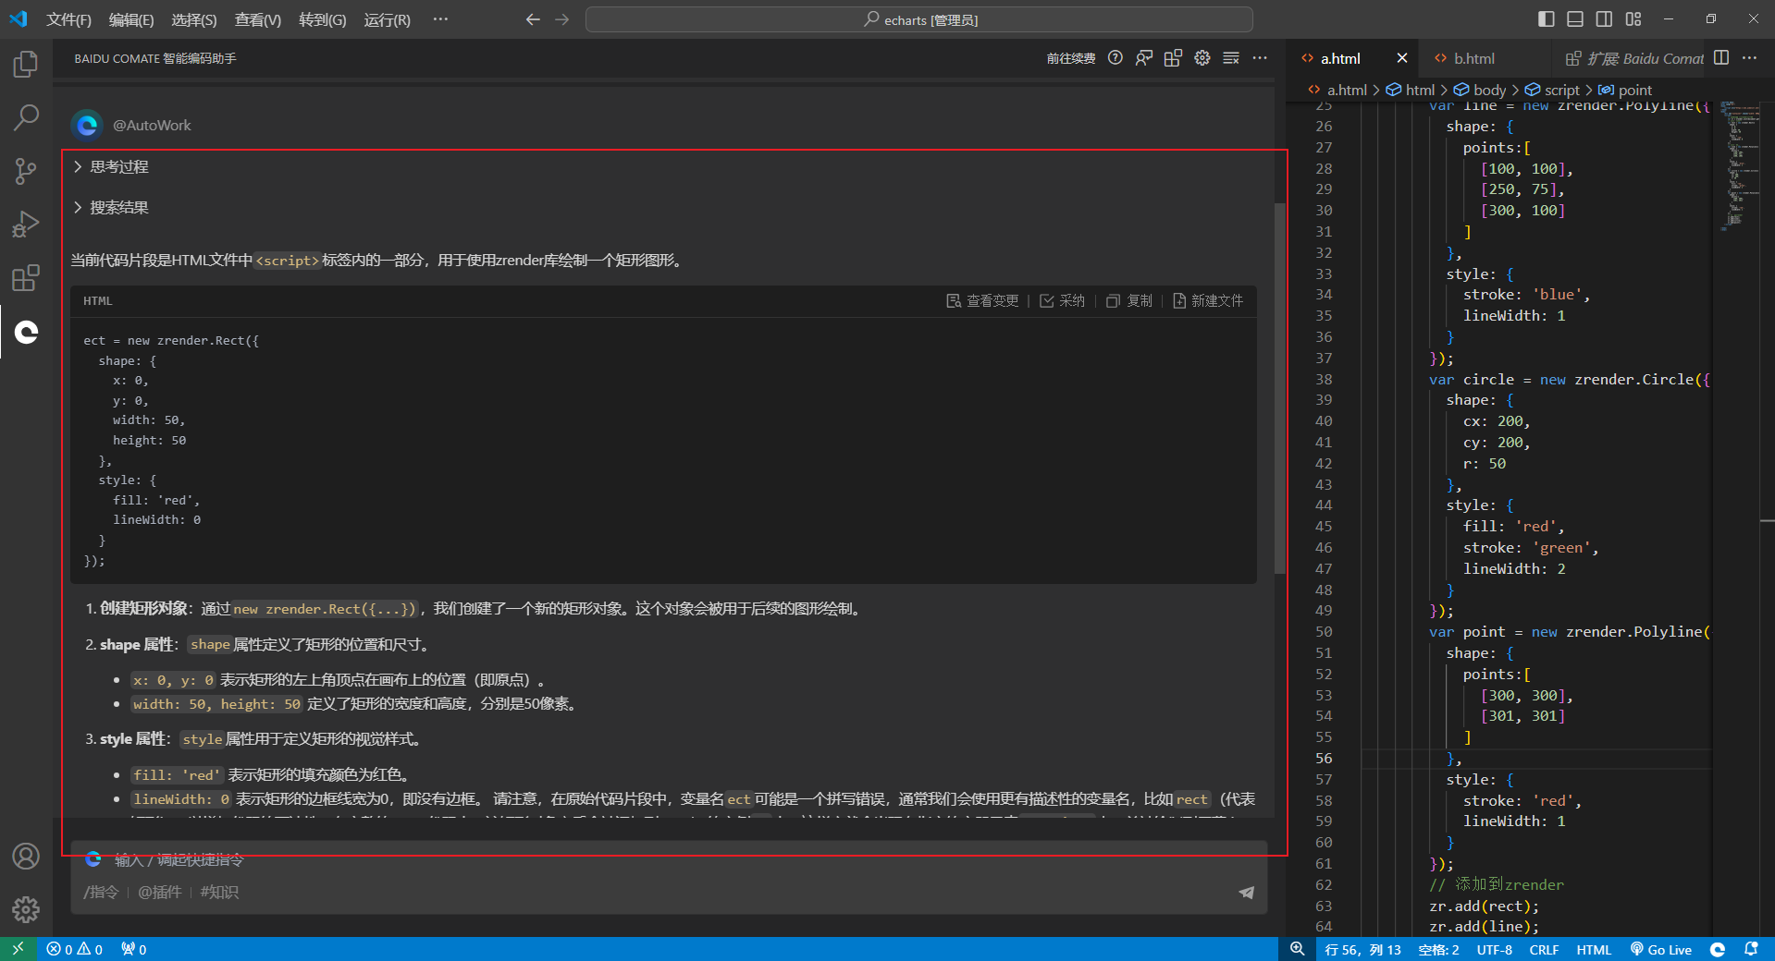Send message with paper plane icon
1775x961 pixels.
click(1247, 893)
